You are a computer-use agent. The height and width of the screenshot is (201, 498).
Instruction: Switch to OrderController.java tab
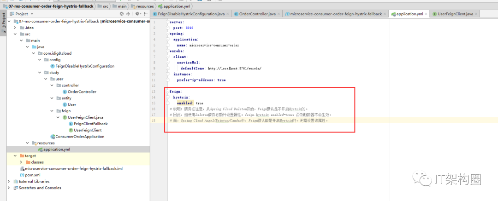pyautogui.click(x=257, y=14)
